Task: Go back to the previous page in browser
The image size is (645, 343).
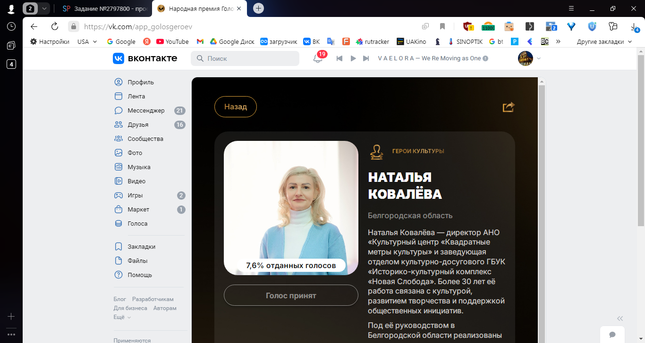Action: tap(34, 26)
